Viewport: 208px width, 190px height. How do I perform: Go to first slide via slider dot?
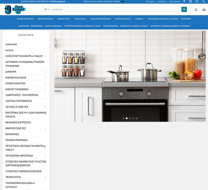(123, 118)
